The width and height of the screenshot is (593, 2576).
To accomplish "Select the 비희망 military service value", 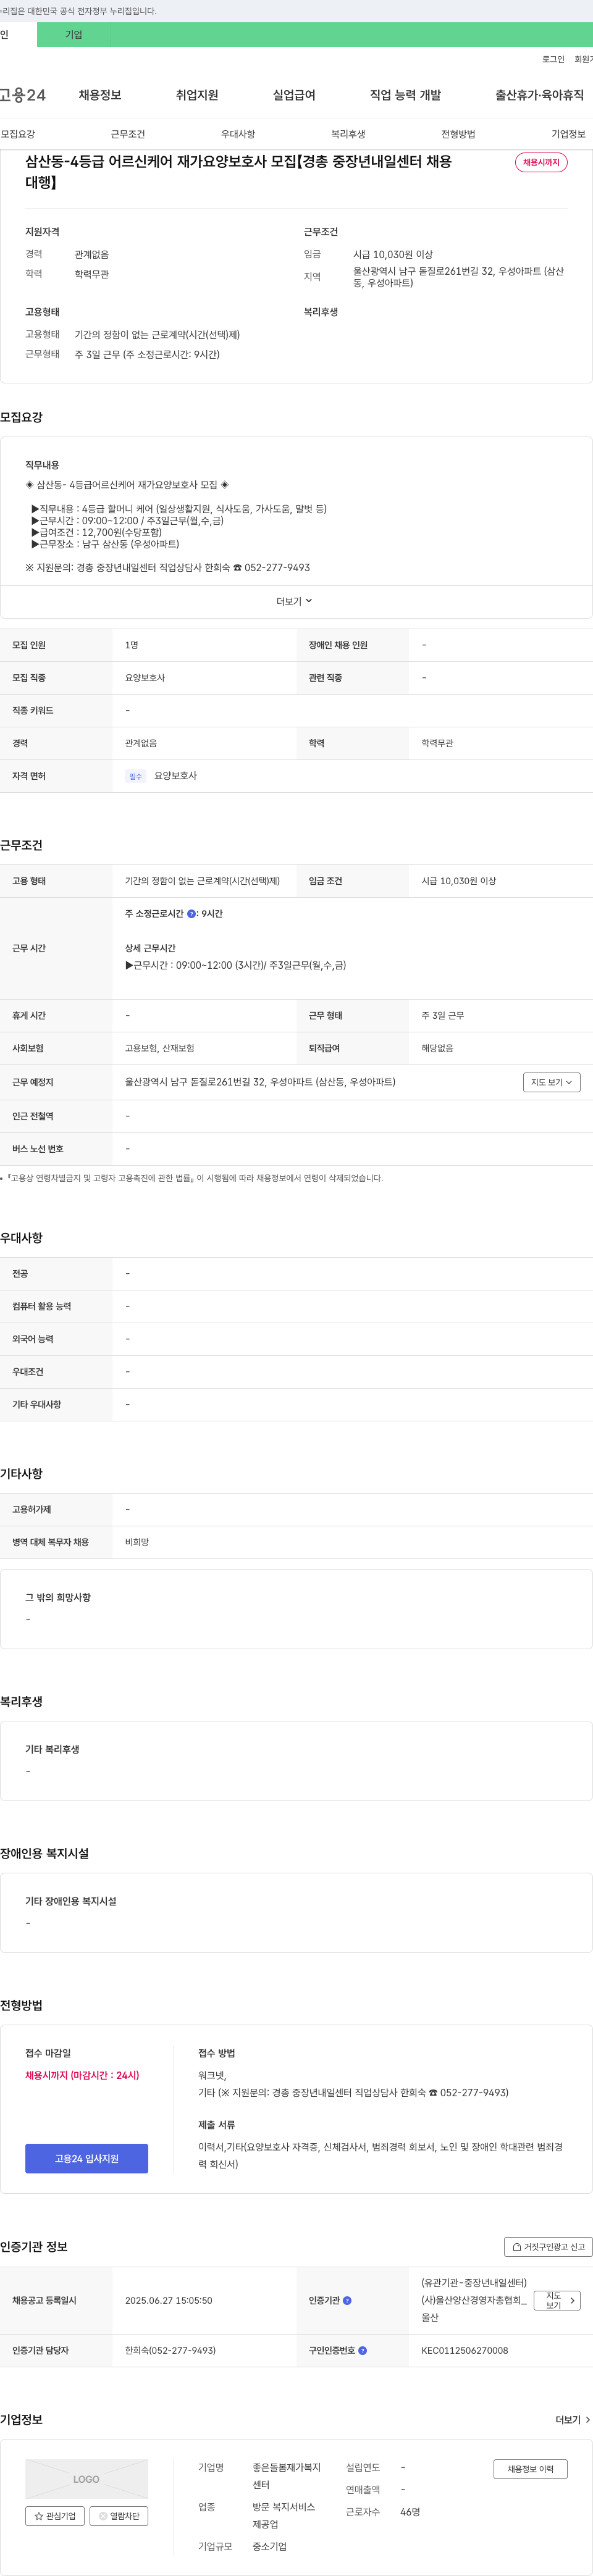I will [x=137, y=1542].
